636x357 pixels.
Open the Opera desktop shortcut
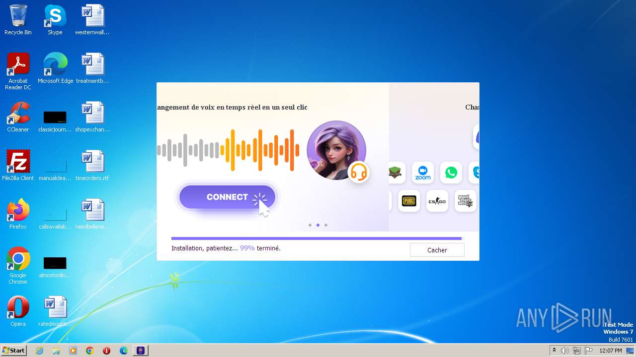point(18,311)
